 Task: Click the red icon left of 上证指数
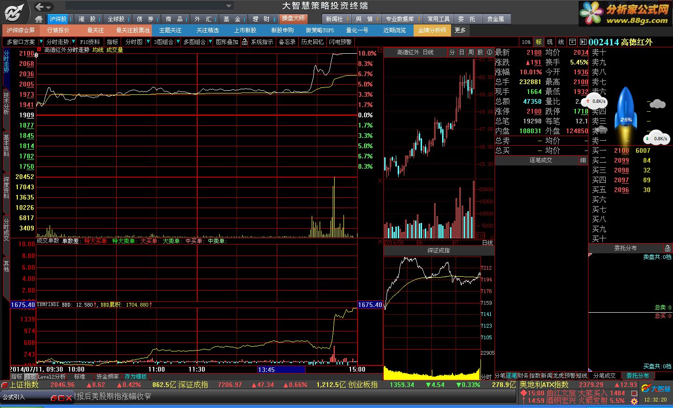(x=4, y=385)
